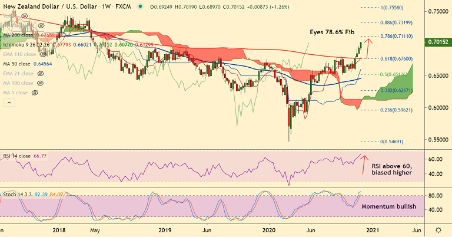The height and width of the screenshot is (237, 452).
Task: Select the MA 200 close legend label
Action: click(18, 35)
